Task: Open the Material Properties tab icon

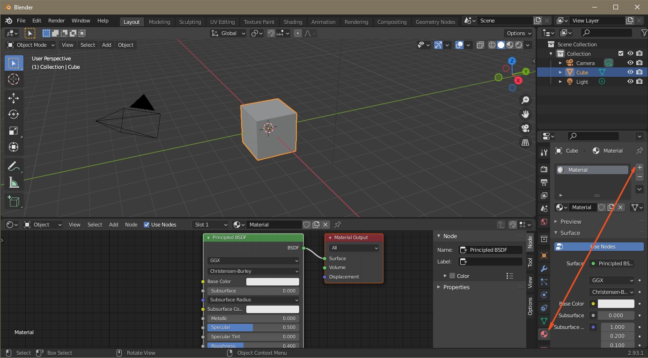Action: click(544, 334)
